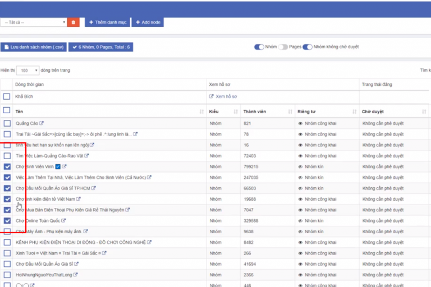Check the Khả Bích profile checkbox
431x287 pixels.
pyautogui.click(x=7, y=96)
